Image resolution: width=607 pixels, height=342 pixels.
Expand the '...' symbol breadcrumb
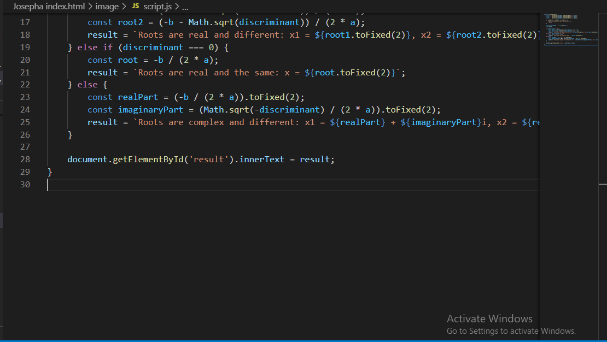185,7
